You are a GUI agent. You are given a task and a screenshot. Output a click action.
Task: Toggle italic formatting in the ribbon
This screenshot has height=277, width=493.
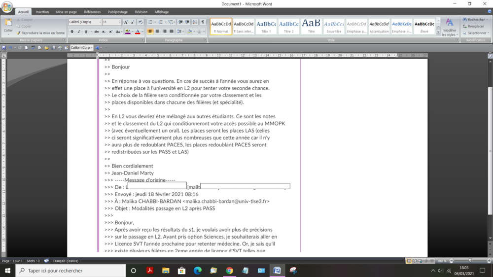pos(79,32)
